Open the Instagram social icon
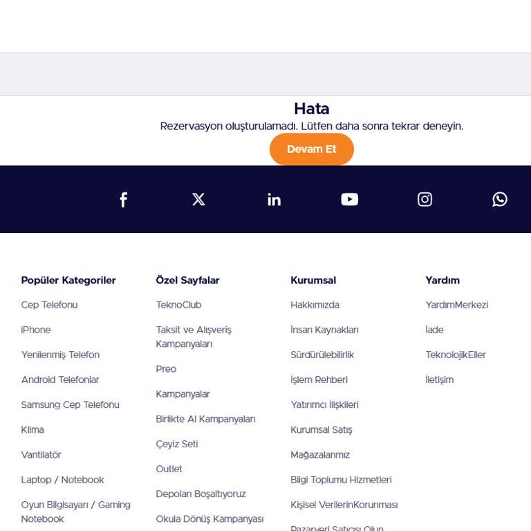 tap(425, 200)
